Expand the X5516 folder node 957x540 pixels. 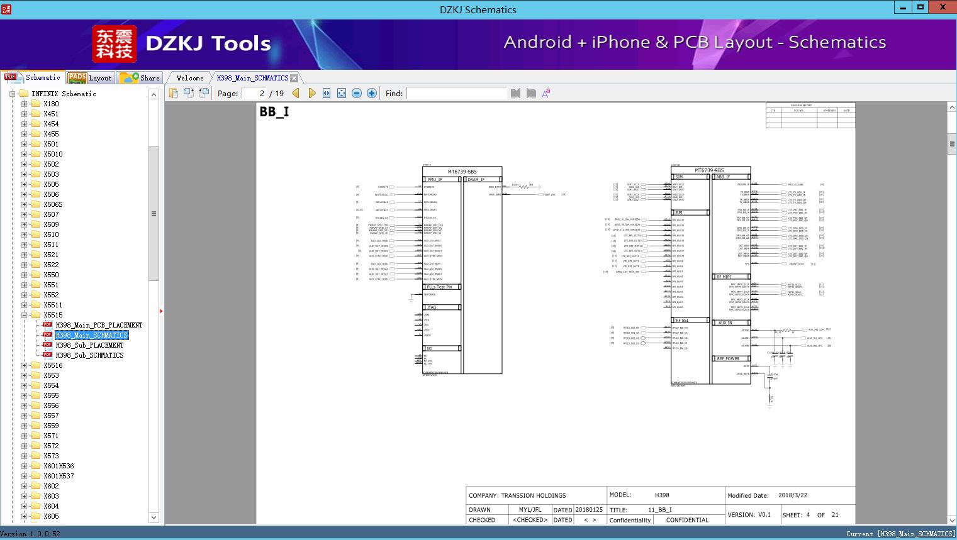[25, 365]
